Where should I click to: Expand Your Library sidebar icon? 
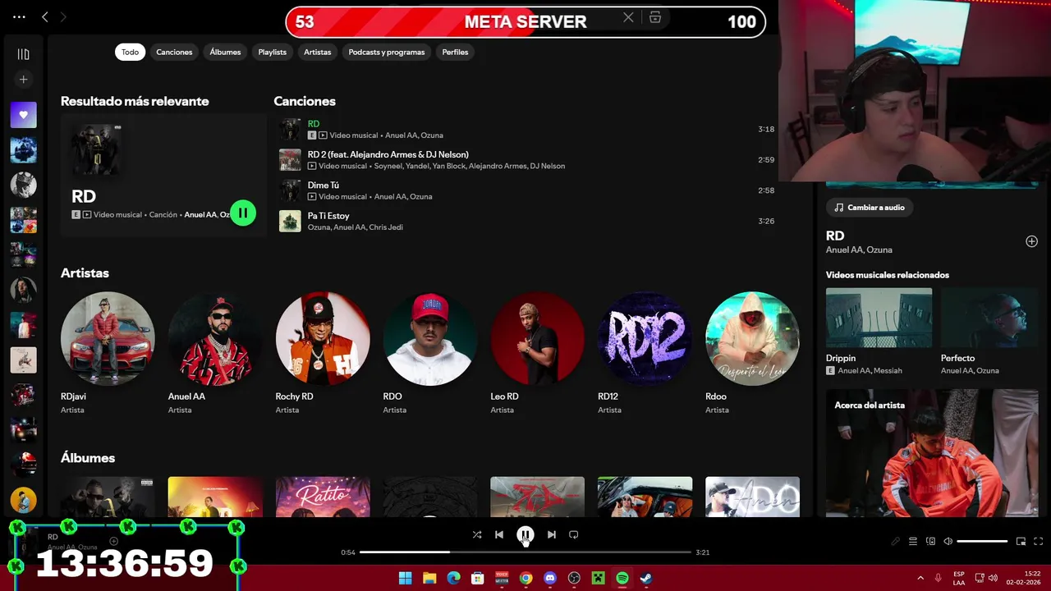pos(23,54)
